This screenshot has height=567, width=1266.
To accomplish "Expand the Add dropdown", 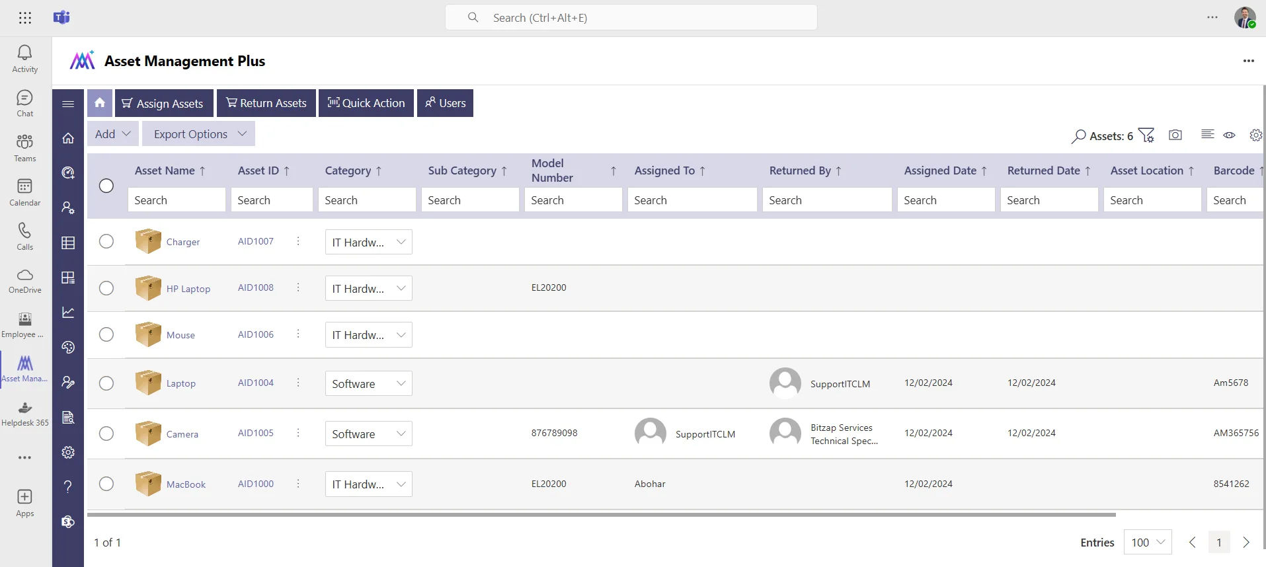I will (113, 134).
